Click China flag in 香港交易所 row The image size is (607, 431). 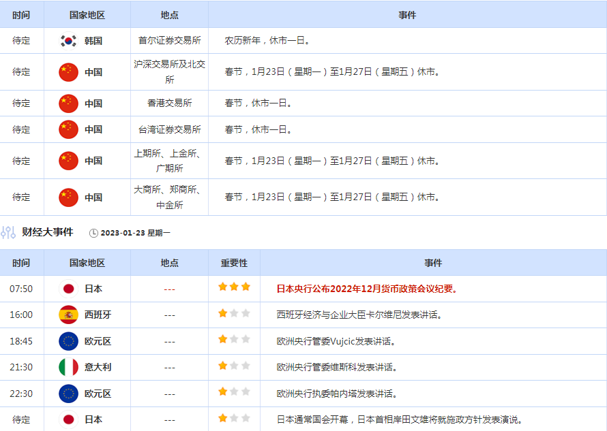pos(68,103)
